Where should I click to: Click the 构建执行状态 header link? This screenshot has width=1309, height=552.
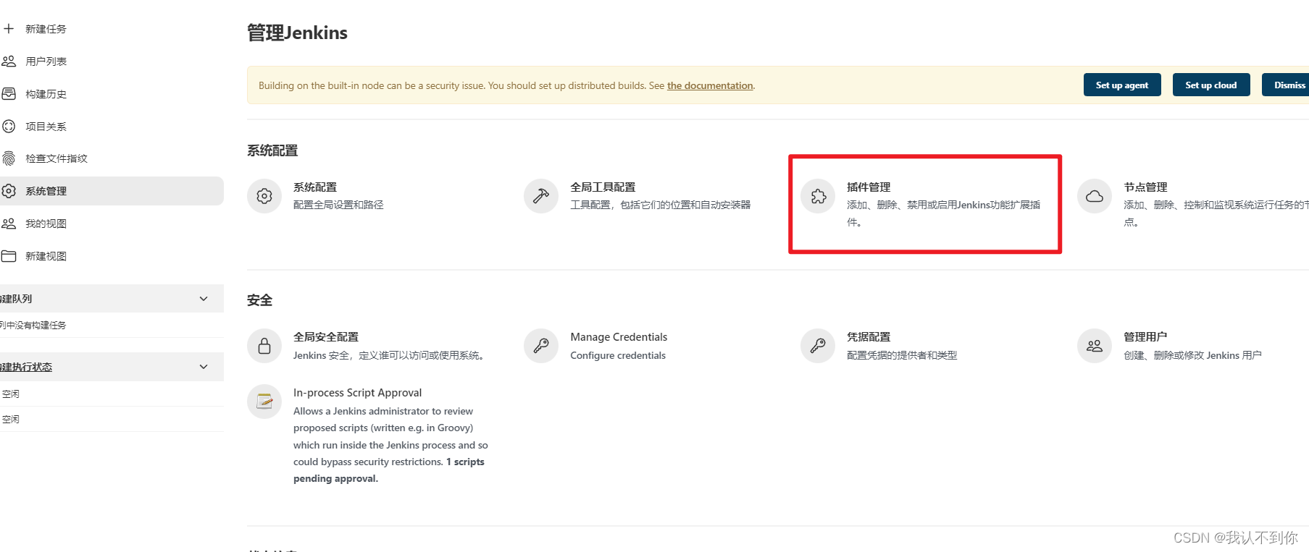pyautogui.click(x=26, y=367)
